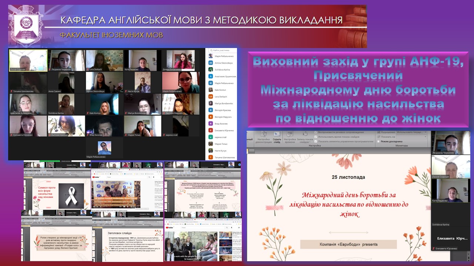Image resolution: width=474 pixels, height=266 pixels.
Task: Click Компанія «Еврибоди» presents text box
Action: 348,244
